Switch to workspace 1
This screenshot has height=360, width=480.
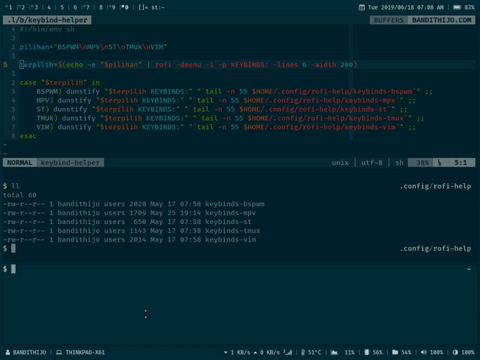tap(7, 7)
